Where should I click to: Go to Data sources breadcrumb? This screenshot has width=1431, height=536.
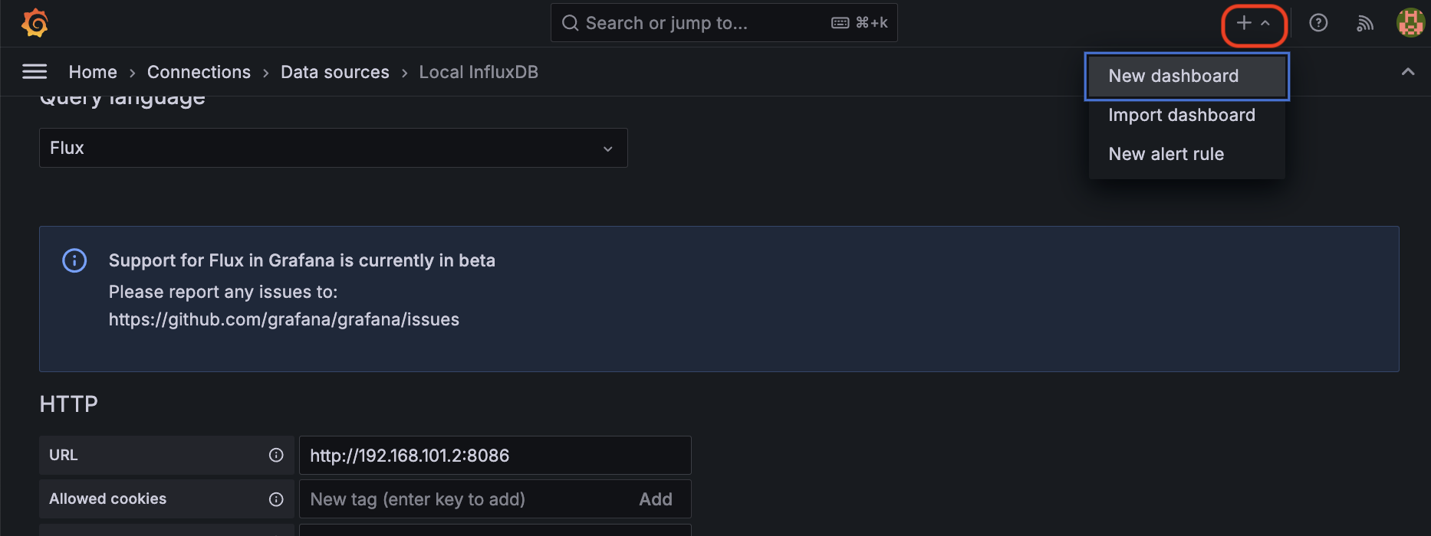[x=335, y=72]
